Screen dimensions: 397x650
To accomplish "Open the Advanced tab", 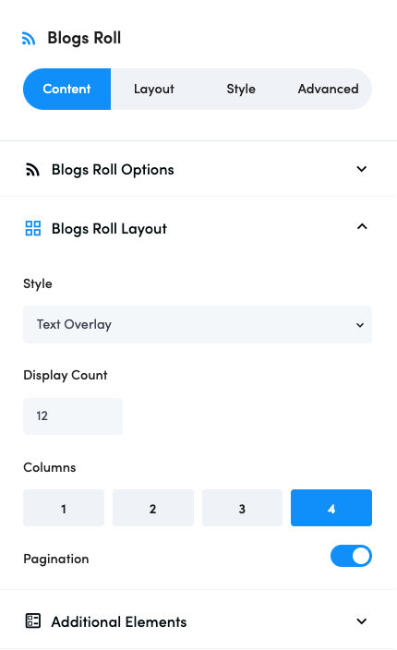I will (328, 90).
